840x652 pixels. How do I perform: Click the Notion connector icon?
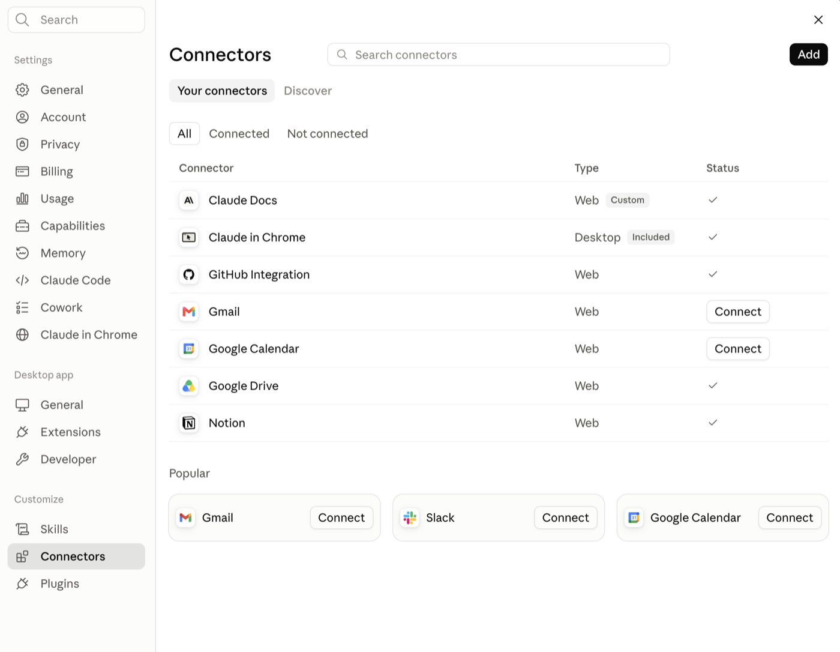point(189,423)
